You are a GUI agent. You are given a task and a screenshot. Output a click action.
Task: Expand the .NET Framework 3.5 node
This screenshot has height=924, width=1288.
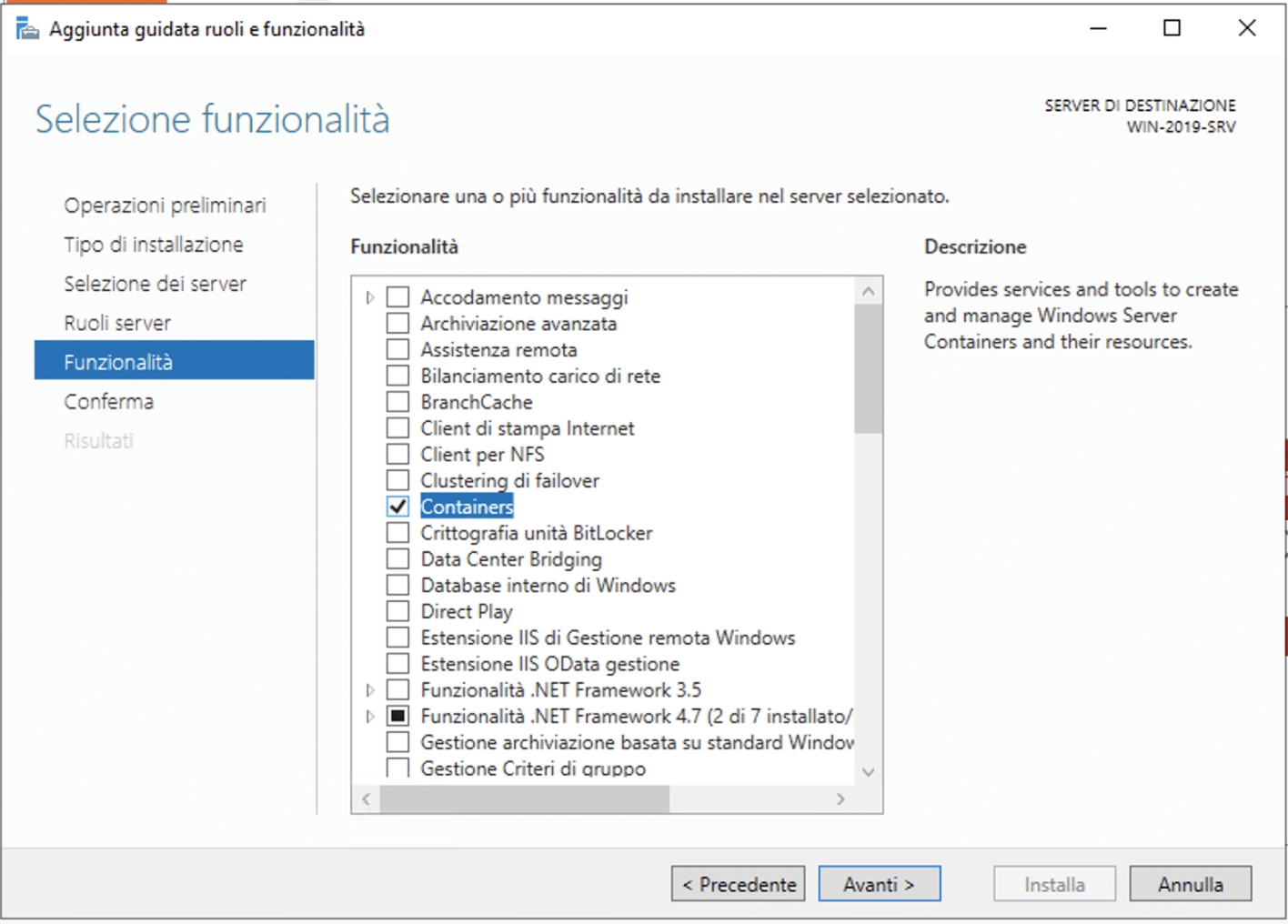[x=369, y=690]
